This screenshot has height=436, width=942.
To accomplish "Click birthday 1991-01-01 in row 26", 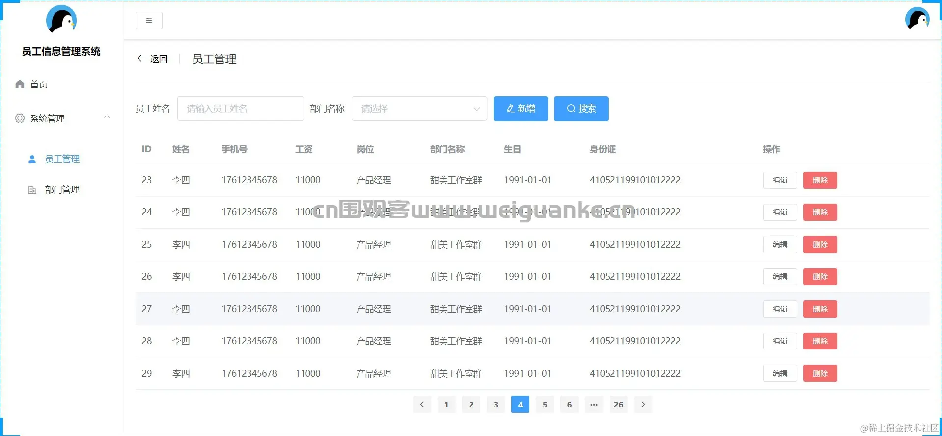I will pos(527,277).
